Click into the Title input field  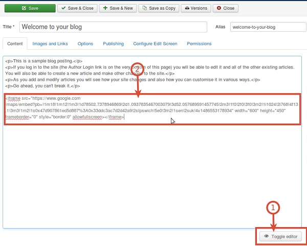[x=113, y=27]
